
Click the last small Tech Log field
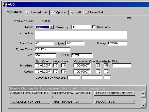pyautogui.click(x=107, y=78)
